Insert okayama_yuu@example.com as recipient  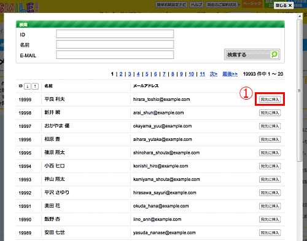click(270, 126)
